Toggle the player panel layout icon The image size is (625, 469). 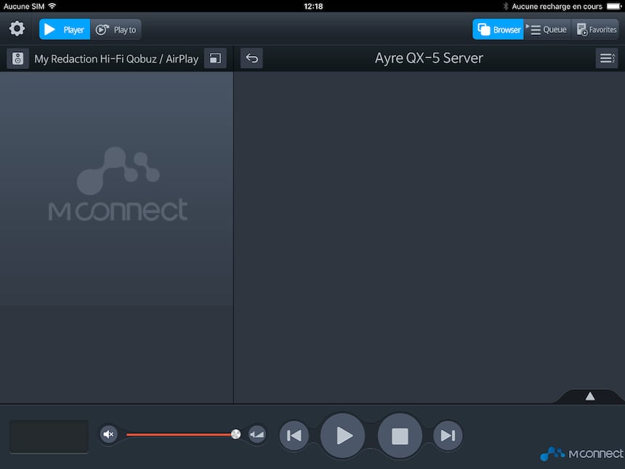[x=215, y=59]
